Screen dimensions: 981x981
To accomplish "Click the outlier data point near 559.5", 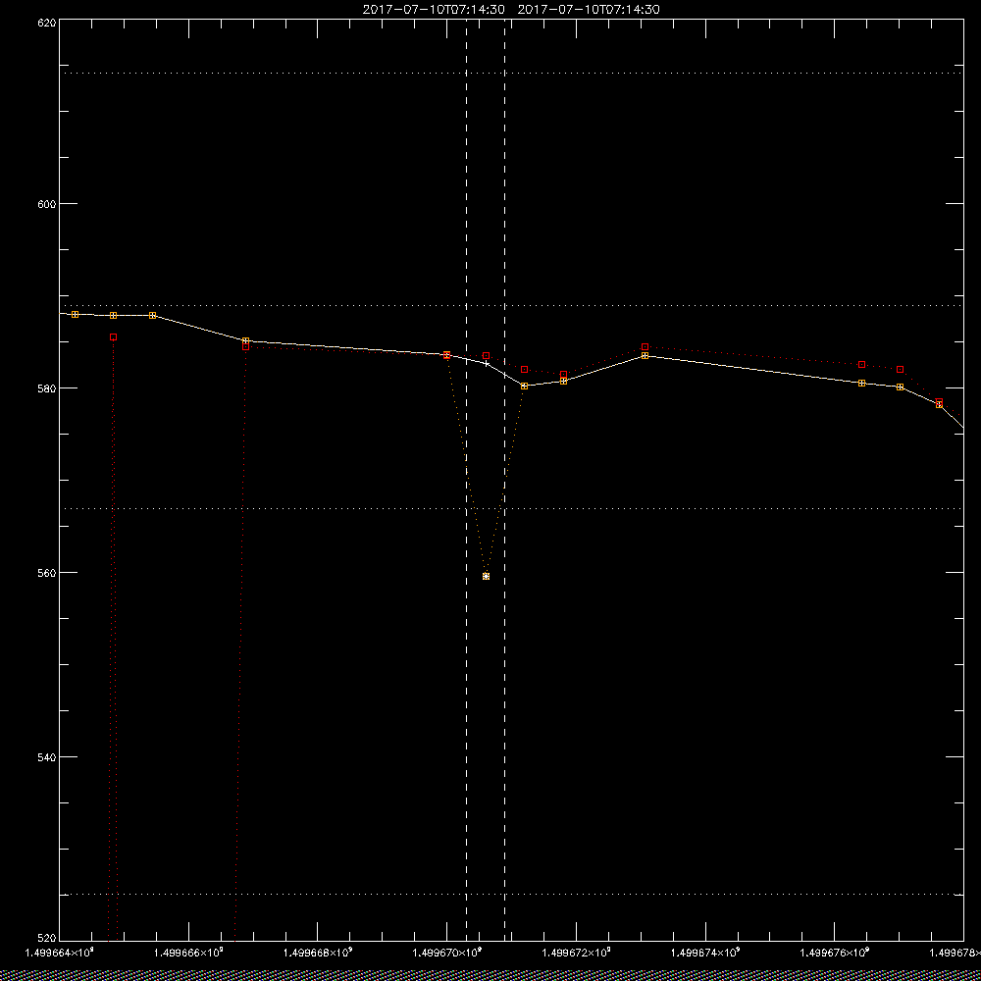I will [487, 576].
